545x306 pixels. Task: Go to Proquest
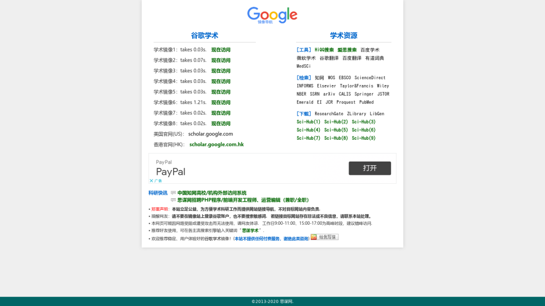[346, 103]
